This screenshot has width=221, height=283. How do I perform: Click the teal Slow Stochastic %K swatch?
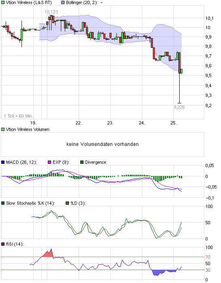tap(3, 203)
